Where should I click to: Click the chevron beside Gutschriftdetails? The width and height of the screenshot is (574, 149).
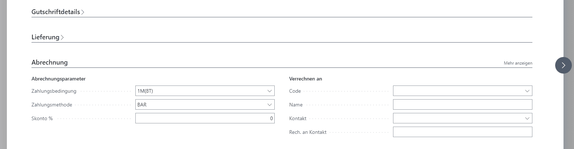(83, 12)
